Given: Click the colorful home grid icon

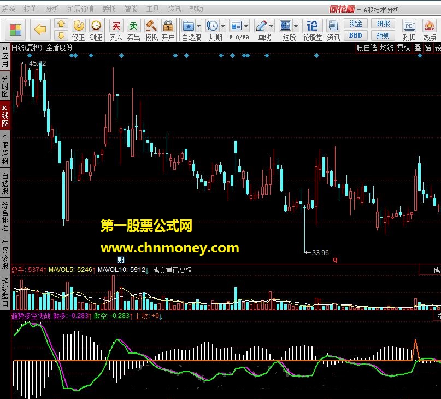Looking at the screenshot, I should pos(15,30).
